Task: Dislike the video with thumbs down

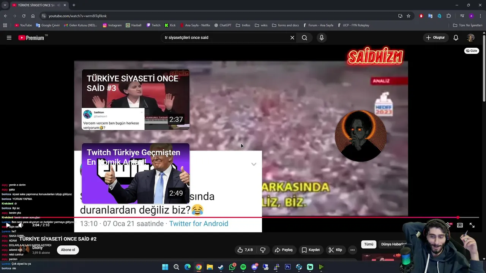Action: [263, 250]
